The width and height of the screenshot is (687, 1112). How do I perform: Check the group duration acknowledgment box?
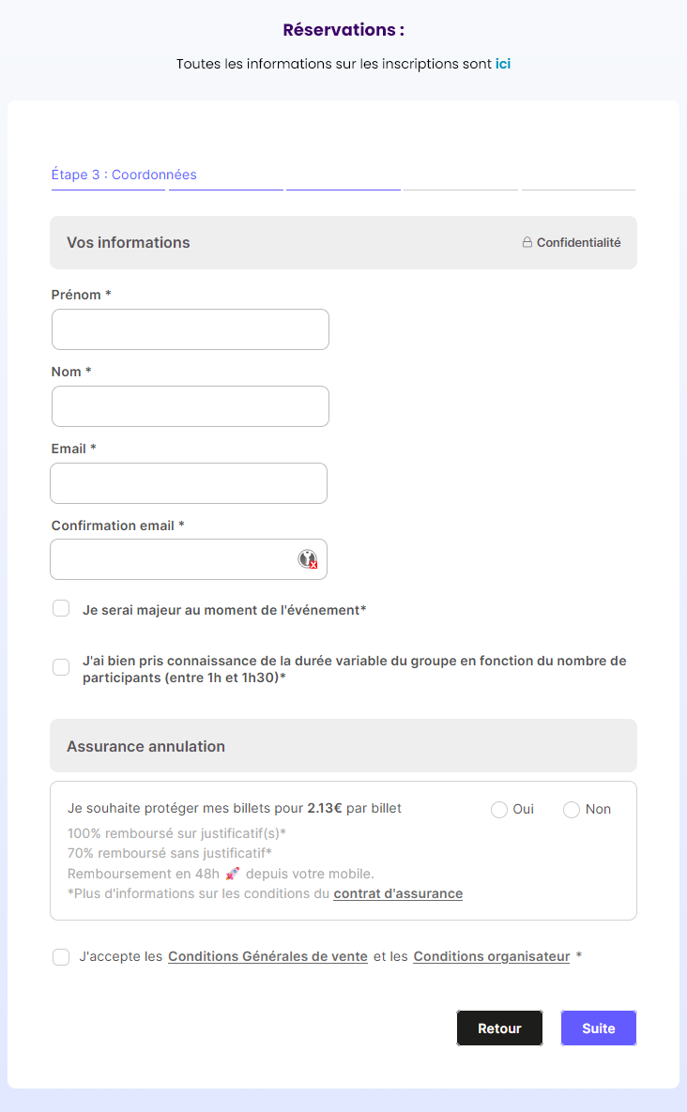61,666
